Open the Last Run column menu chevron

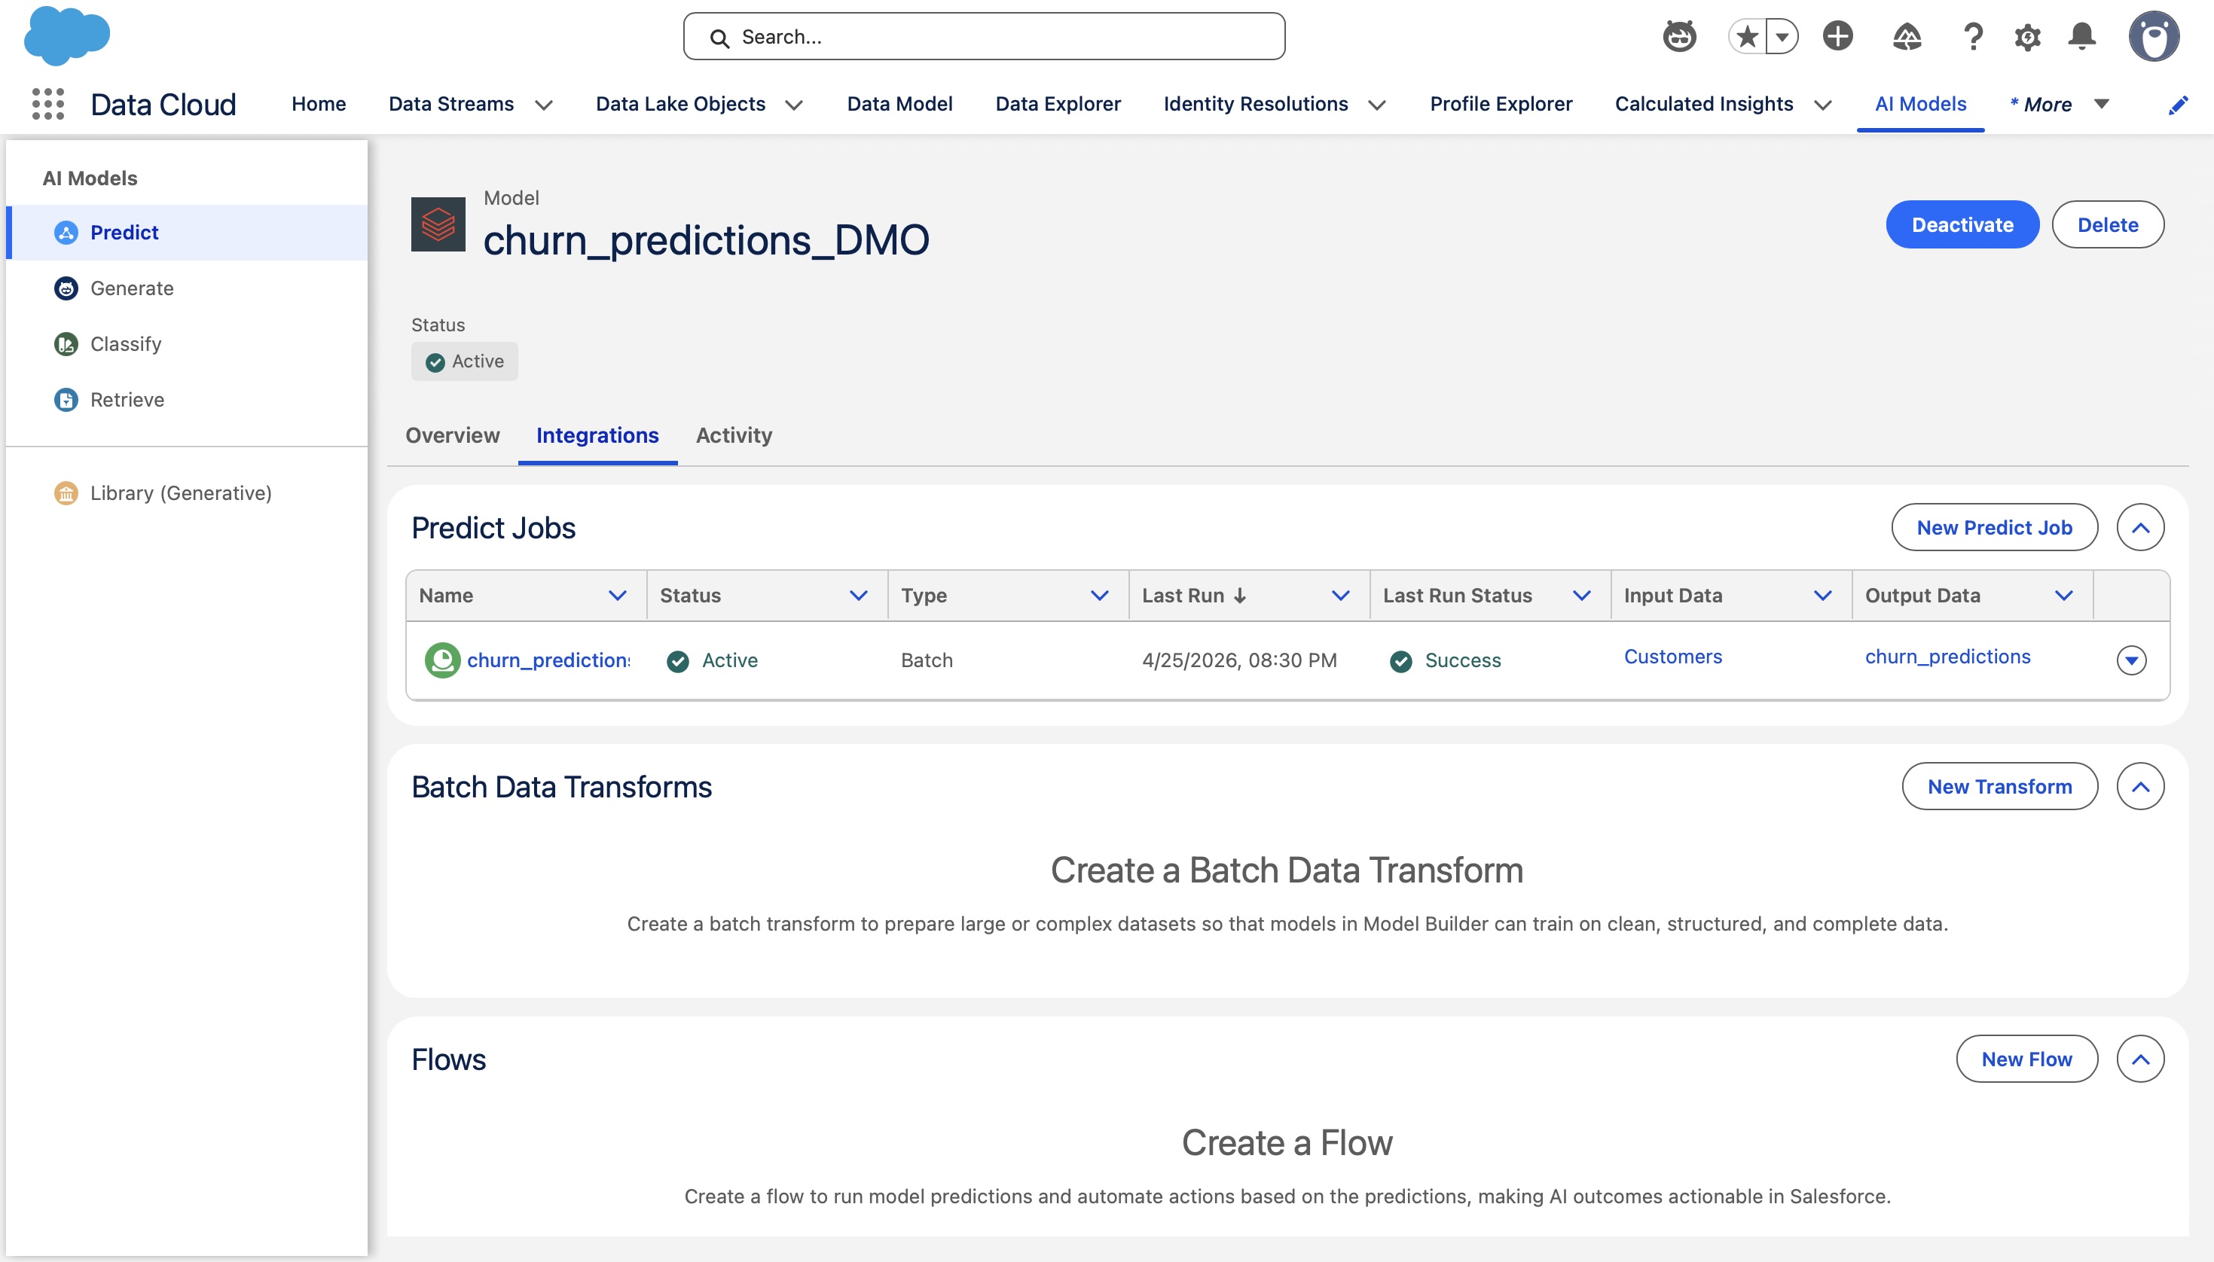tap(1340, 596)
